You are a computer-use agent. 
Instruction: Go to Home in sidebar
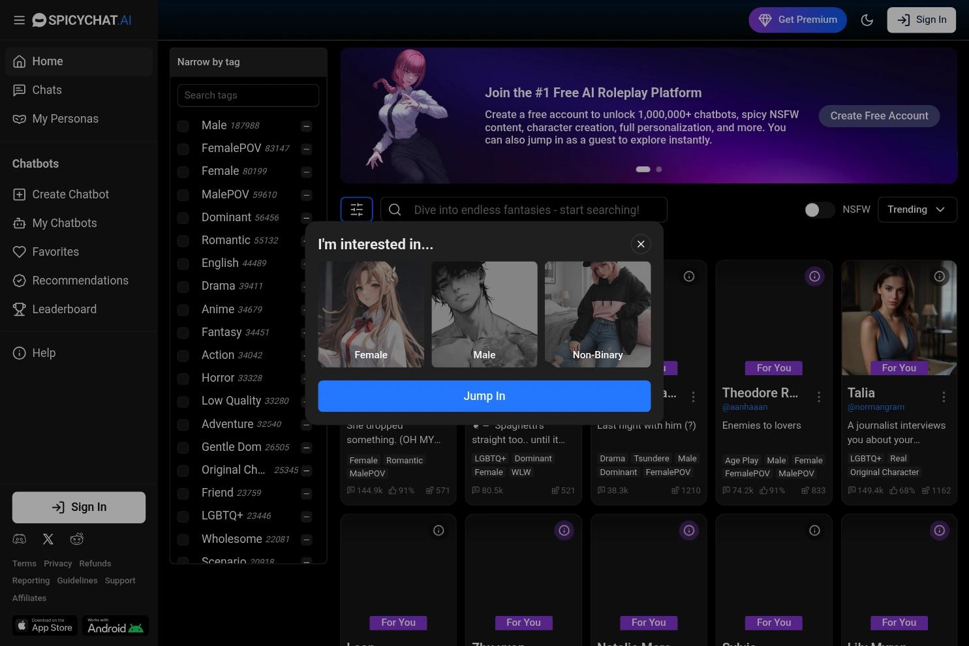[x=79, y=61]
